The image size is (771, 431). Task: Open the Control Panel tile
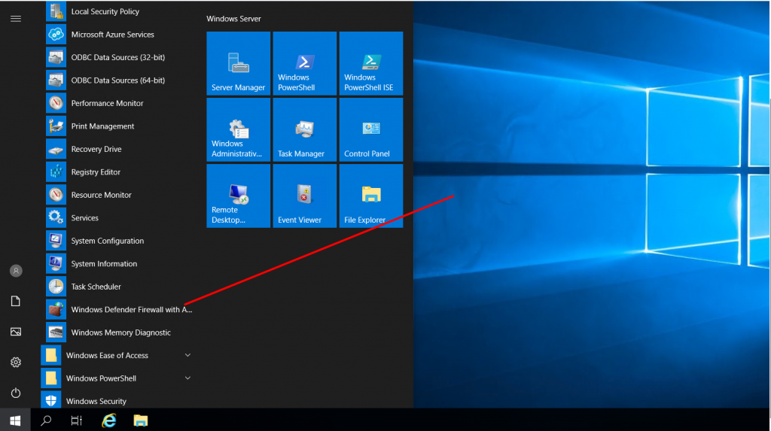371,129
